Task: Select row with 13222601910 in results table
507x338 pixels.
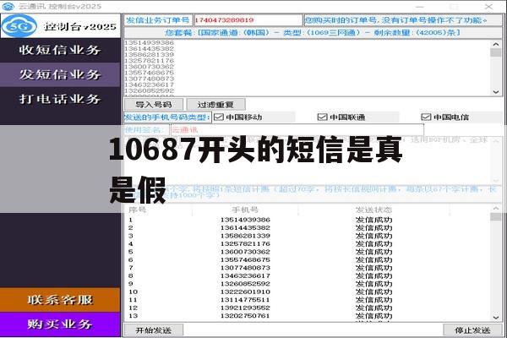Action: (x=308, y=292)
